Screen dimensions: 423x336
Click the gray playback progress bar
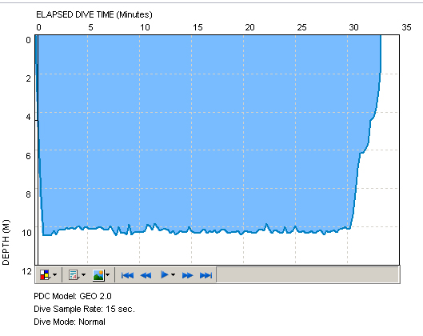[x=308, y=274]
